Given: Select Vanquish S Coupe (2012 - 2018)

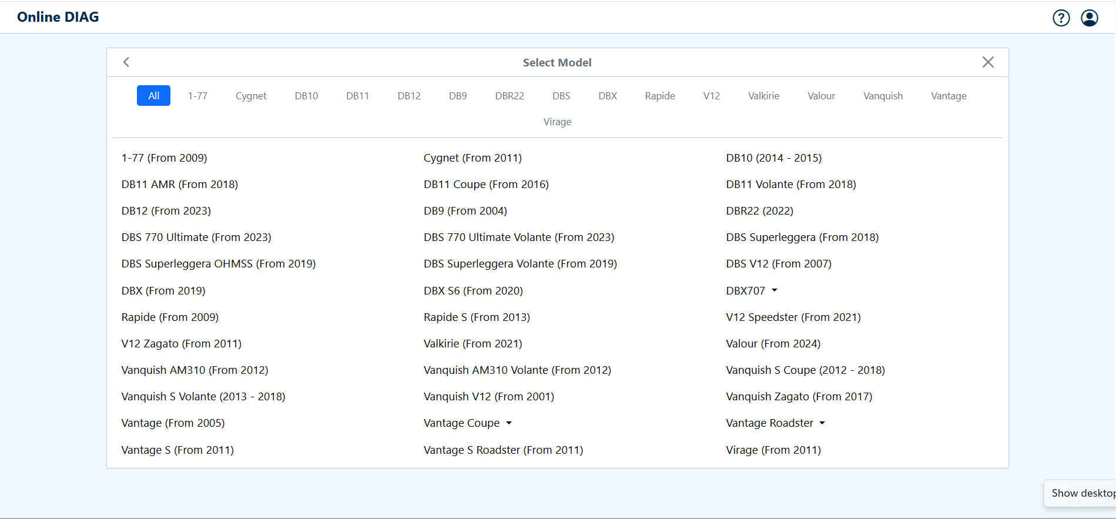Looking at the screenshot, I should tap(805, 370).
